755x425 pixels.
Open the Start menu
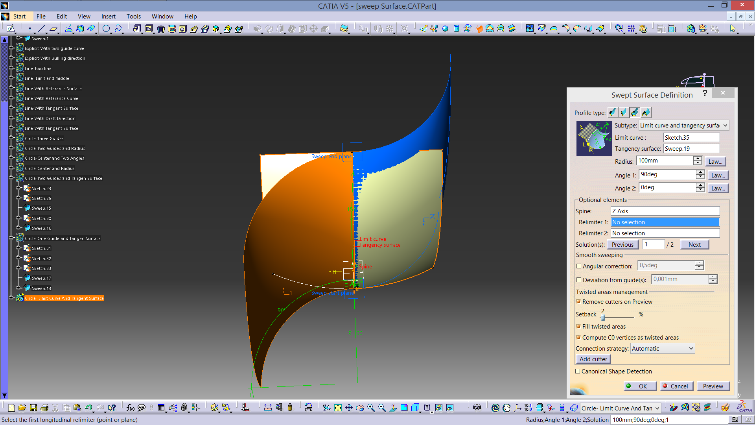[19, 17]
